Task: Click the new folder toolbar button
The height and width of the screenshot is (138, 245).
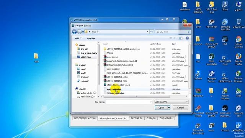Action: coord(91,38)
